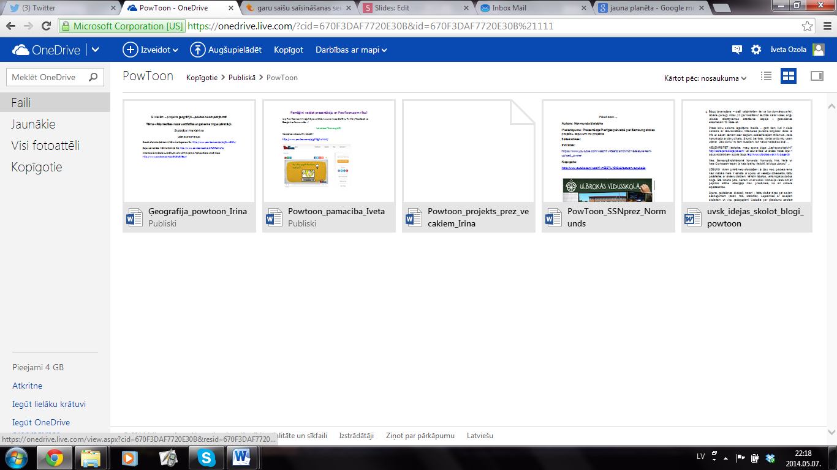
Task: Click the OneDrive cloud logo
Action: coord(20,50)
